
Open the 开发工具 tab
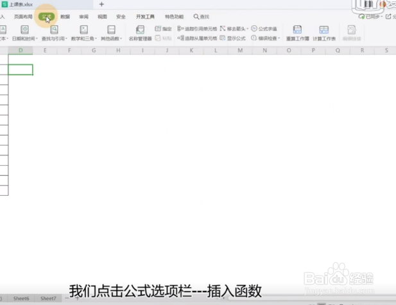(x=145, y=17)
